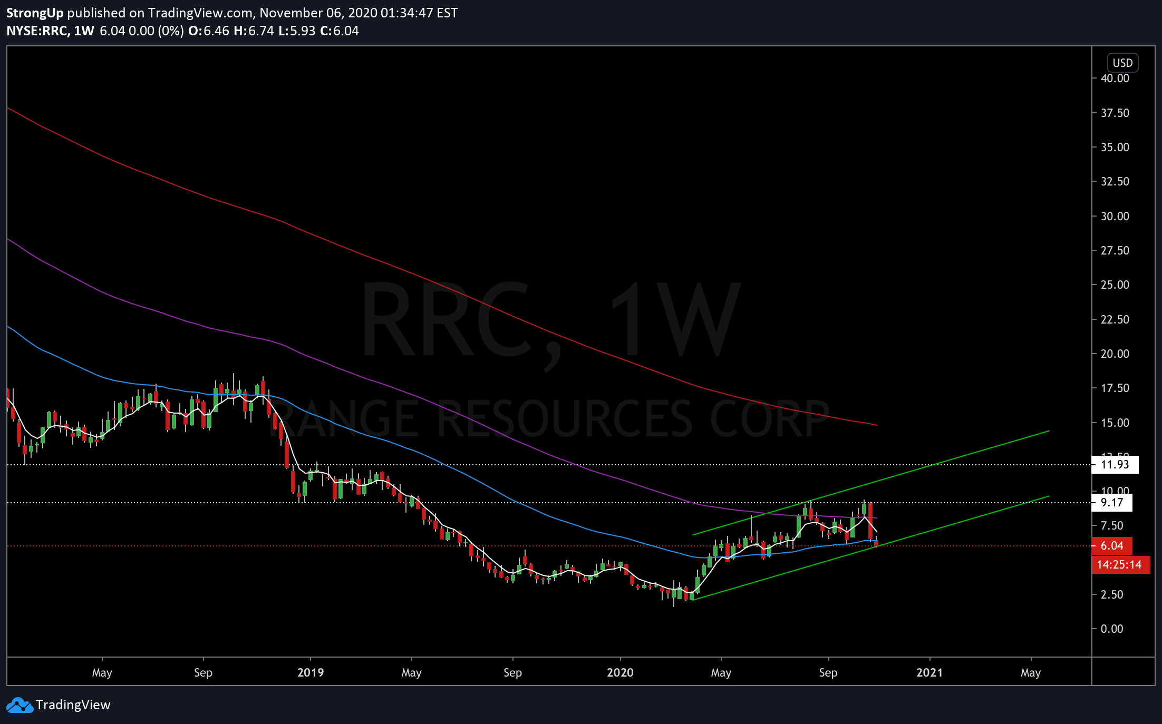Click the TradingView cloud logo icon

[x=20, y=705]
